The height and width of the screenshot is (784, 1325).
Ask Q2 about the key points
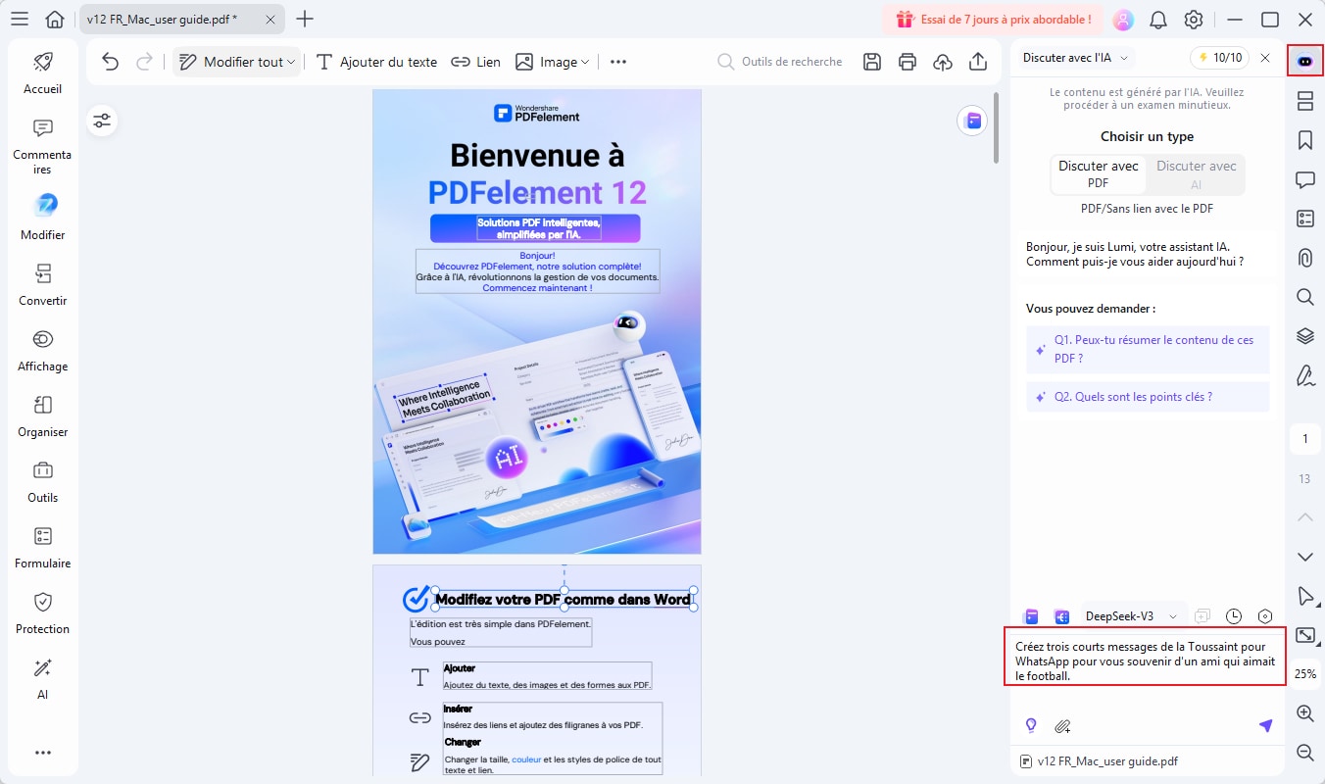(x=1148, y=397)
